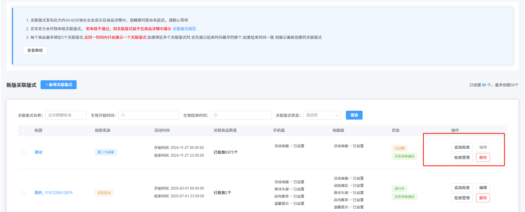This screenshot has width=525, height=212.
Task: Open the 测试 title link
Action: tap(38, 152)
